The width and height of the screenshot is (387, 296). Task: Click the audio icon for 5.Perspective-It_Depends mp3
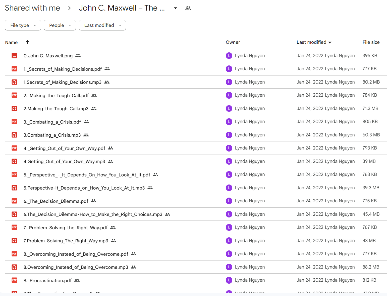14,188
